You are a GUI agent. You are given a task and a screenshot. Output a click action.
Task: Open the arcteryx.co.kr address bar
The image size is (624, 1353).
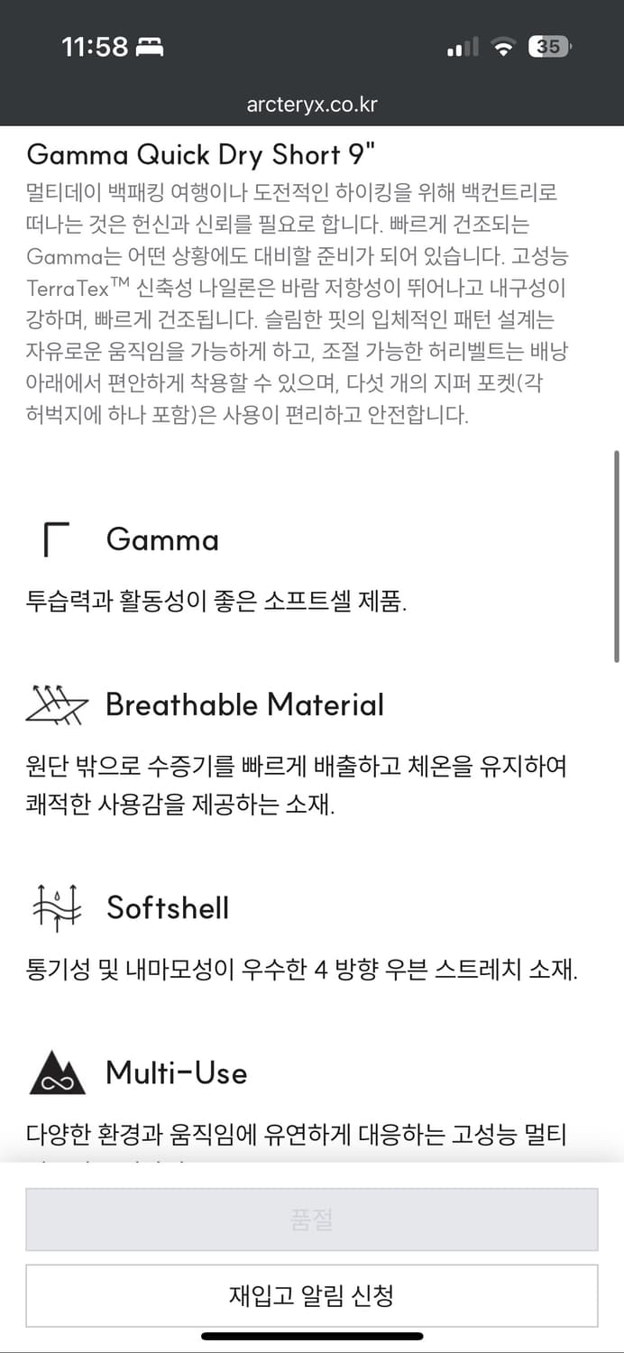[x=312, y=103]
